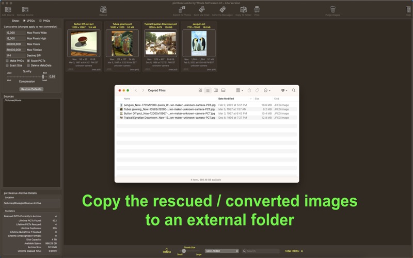413x258 pixels.
Task: Sort Finder list by Size column
Action: (x=257, y=99)
